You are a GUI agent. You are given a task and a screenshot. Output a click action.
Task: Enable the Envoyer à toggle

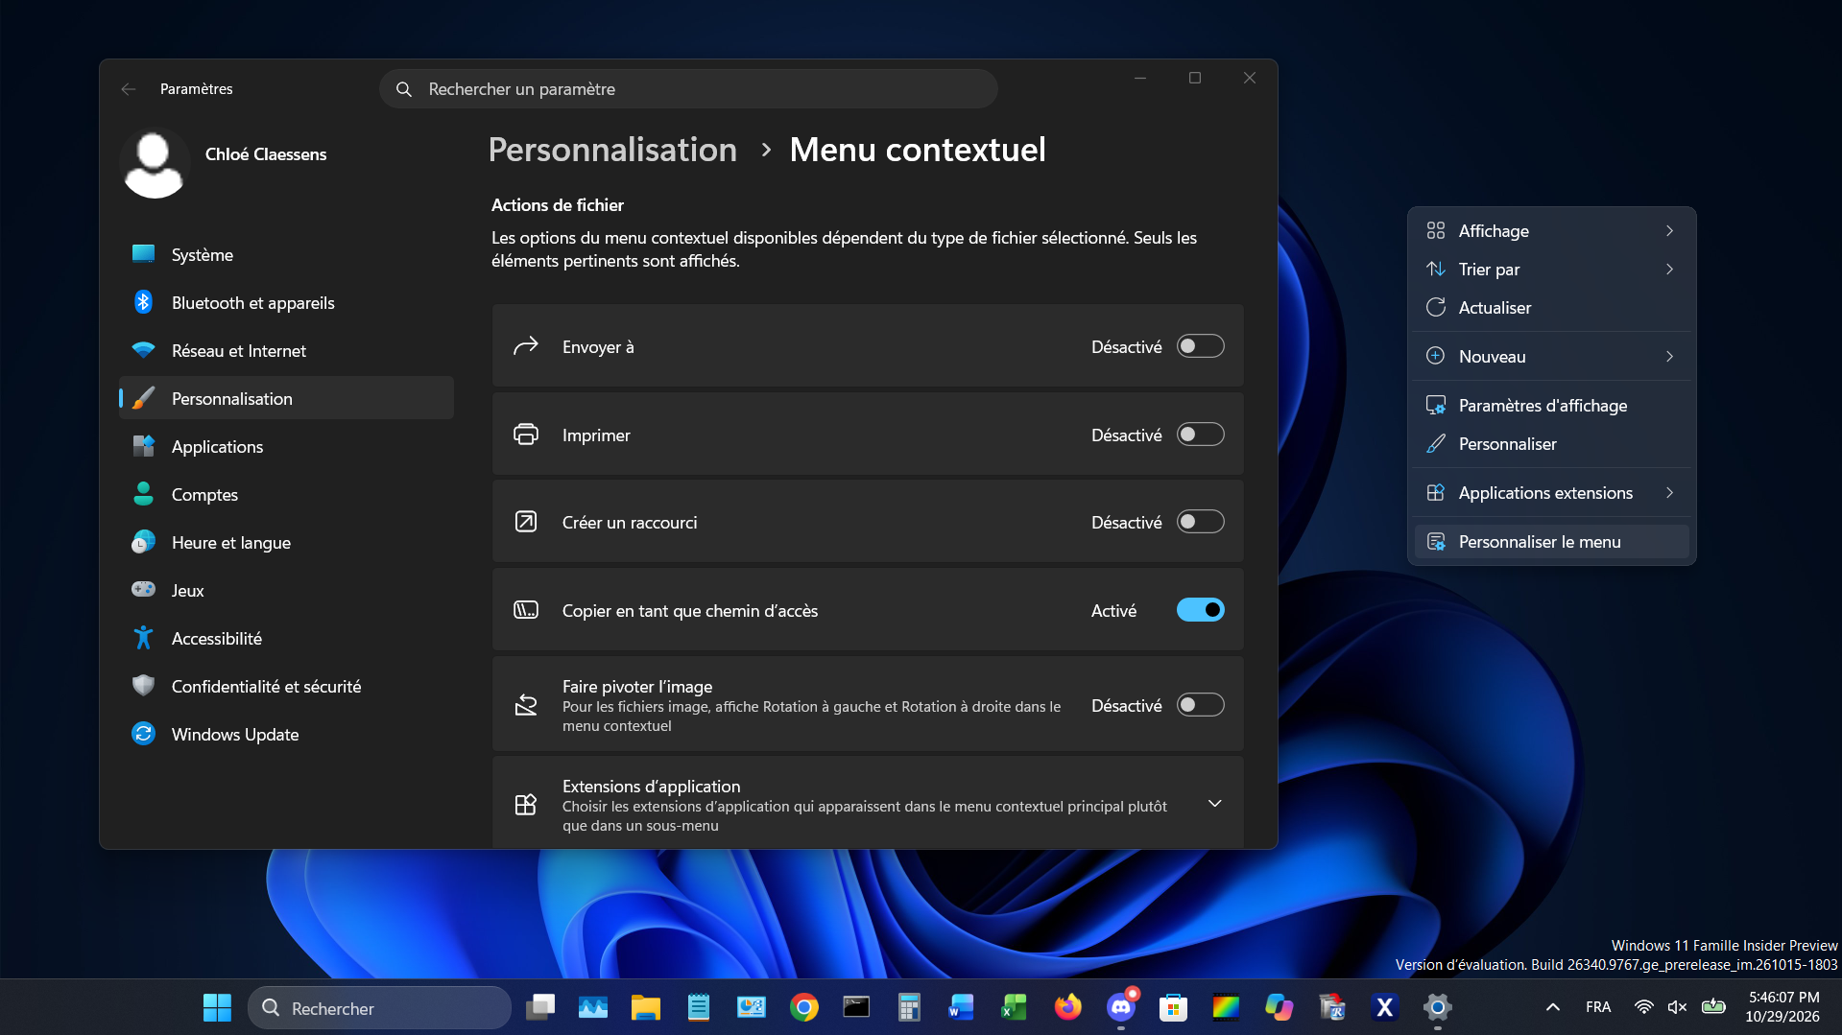click(1201, 346)
